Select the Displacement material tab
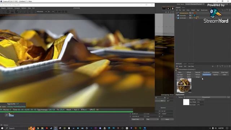The width and height of the screenshot is (231, 130). click(x=206, y=75)
